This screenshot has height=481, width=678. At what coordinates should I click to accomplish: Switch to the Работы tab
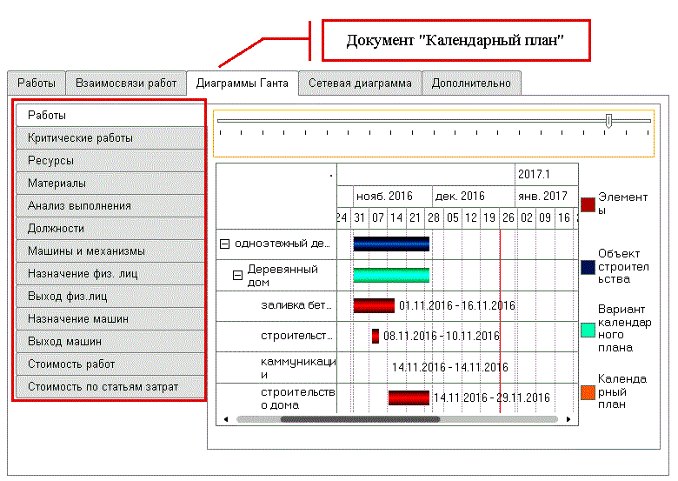36,84
